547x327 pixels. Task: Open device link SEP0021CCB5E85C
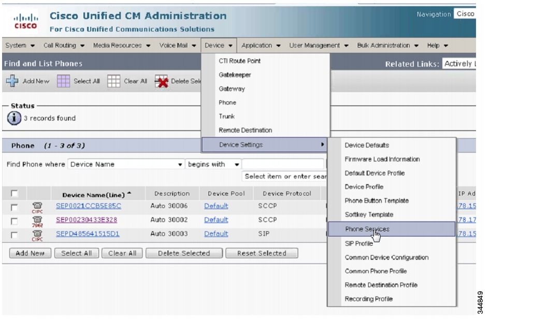click(89, 206)
